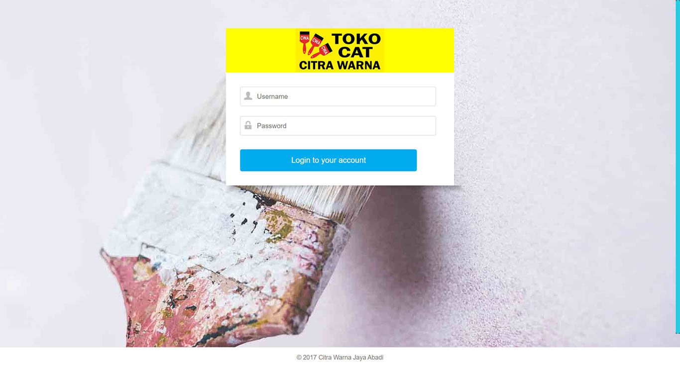The width and height of the screenshot is (680, 367).
Task: Click the padlock icon beside Password
Action: pos(248,125)
